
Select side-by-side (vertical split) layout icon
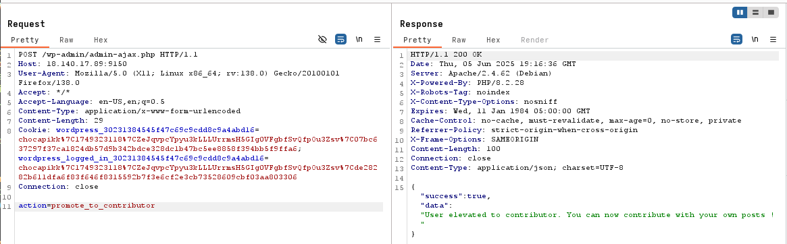coord(740,13)
